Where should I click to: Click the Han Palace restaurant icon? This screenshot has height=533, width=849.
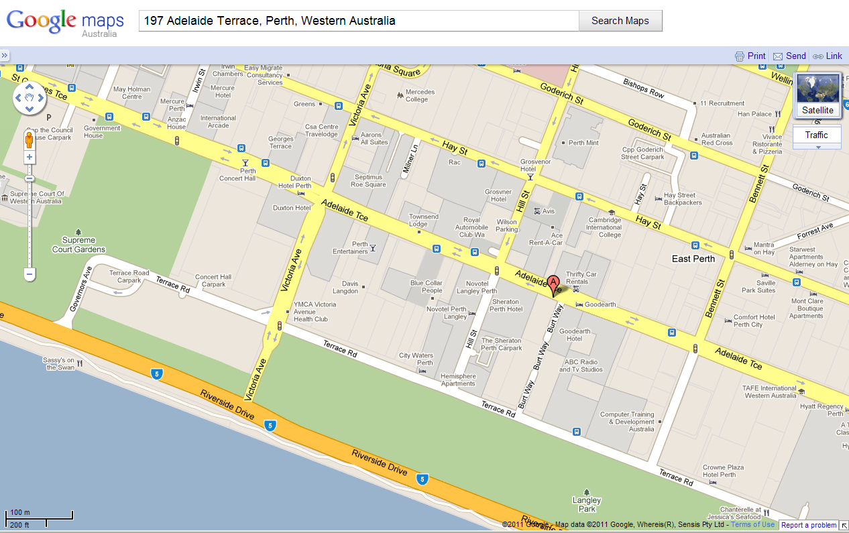tap(778, 114)
